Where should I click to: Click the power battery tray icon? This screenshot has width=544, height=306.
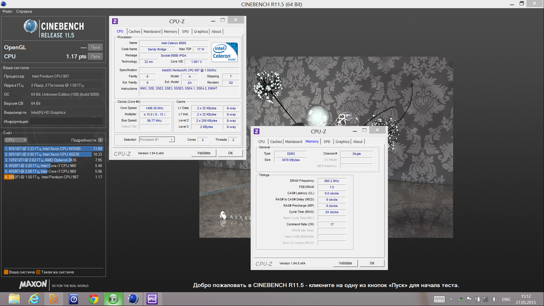click(477, 299)
